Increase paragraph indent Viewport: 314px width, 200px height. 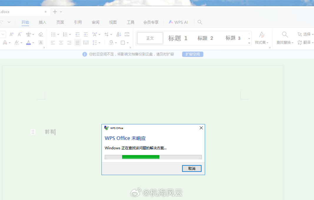click(x=86, y=34)
